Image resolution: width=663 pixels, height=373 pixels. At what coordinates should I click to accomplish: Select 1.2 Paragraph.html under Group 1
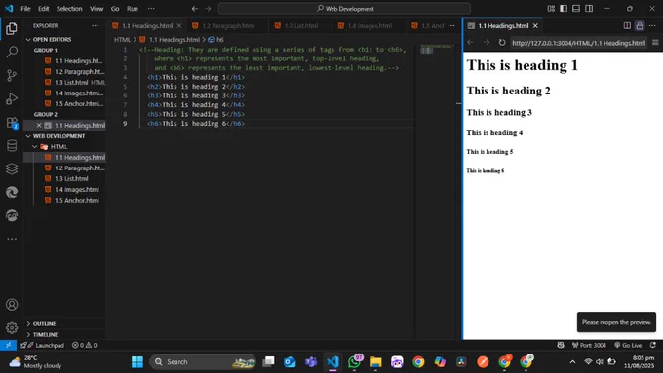(79, 72)
